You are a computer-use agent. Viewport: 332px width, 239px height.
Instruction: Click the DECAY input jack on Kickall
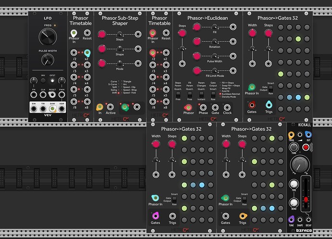[308, 220]
